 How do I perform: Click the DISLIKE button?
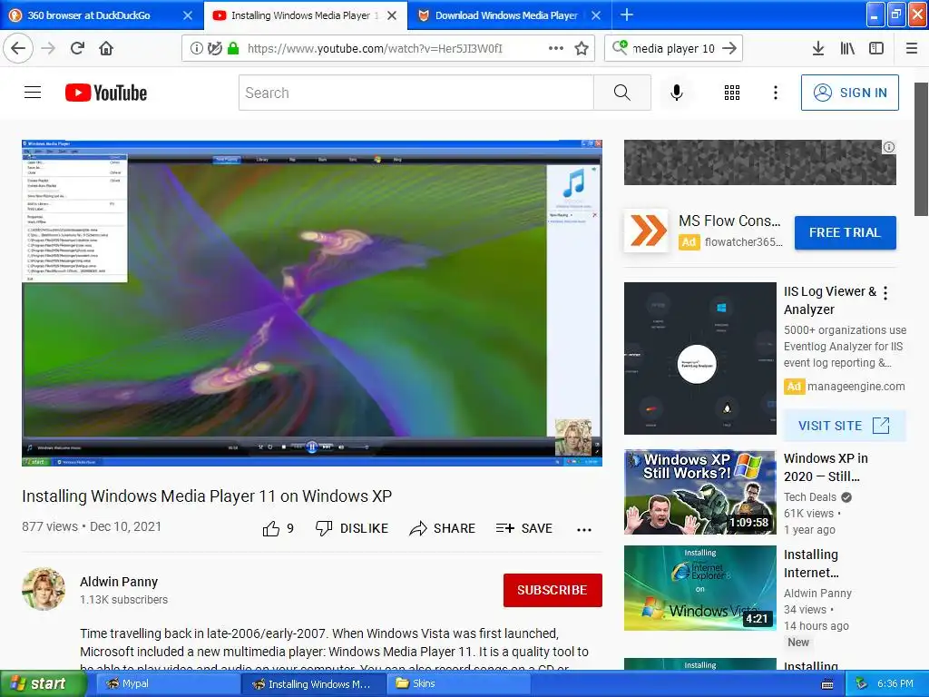(352, 528)
